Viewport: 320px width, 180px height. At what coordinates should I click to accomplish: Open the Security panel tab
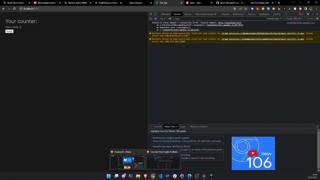276,14
